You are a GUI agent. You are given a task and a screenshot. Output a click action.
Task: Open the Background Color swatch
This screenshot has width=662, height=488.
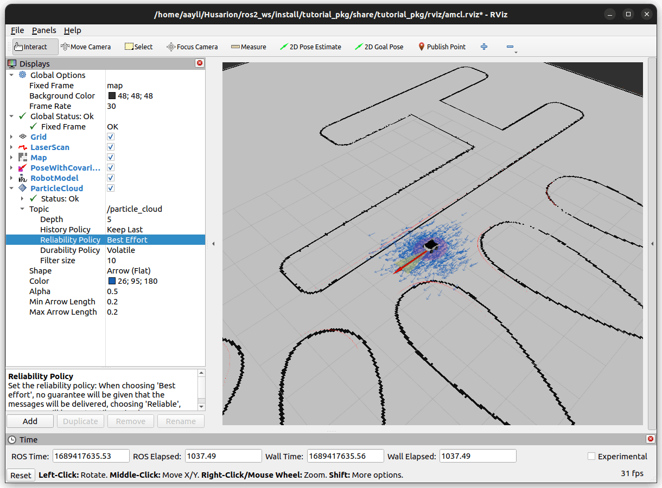(112, 96)
